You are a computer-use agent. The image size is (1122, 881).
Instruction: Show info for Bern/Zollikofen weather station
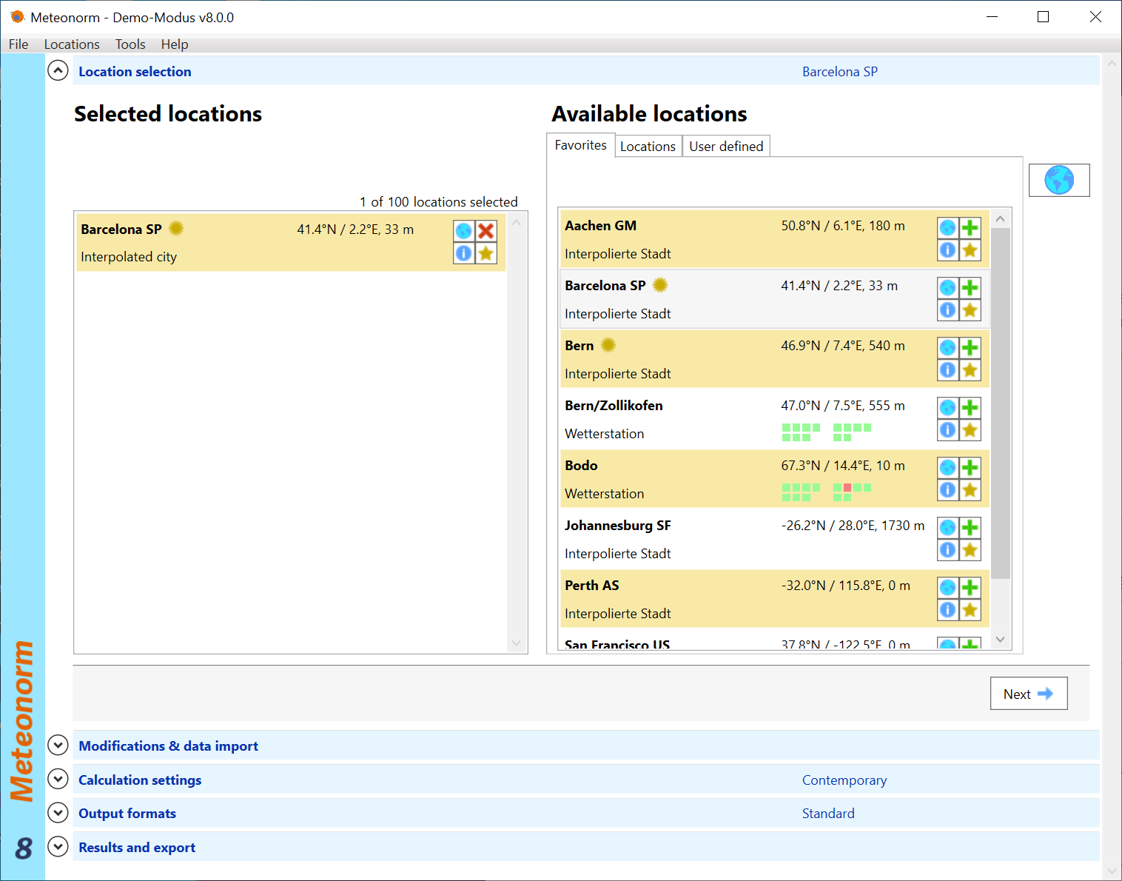click(947, 430)
